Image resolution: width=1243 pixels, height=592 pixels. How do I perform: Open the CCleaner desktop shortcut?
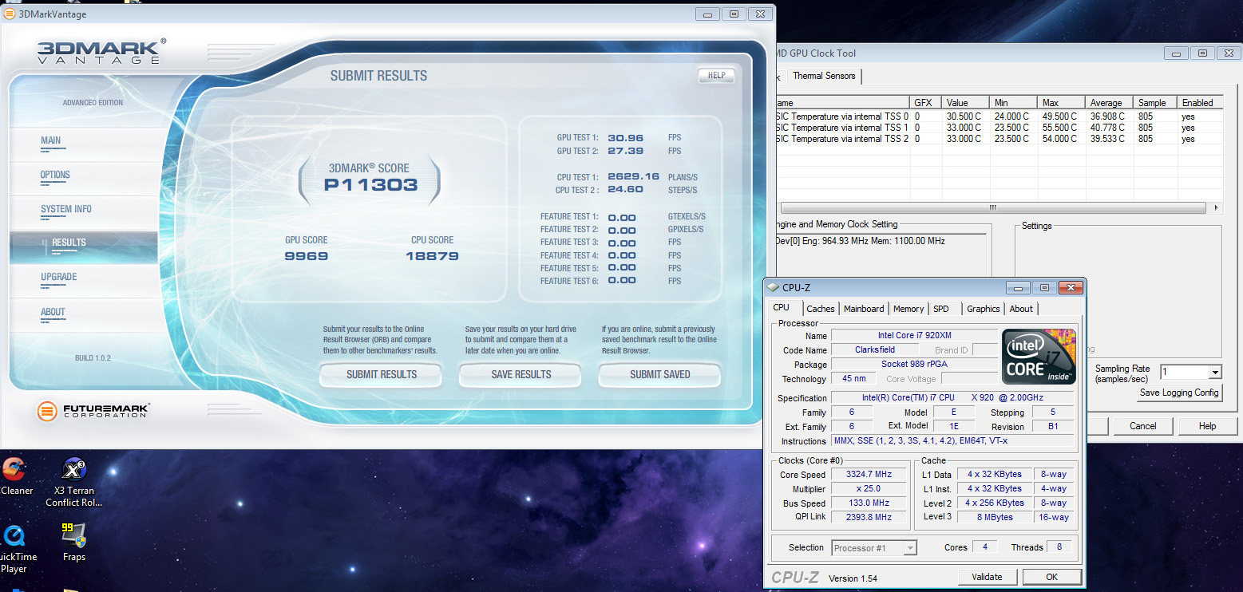pyautogui.click(x=14, y=476)
